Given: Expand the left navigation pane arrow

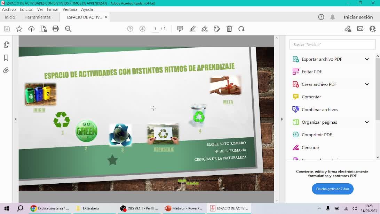Looking at the screenshot, I should click(x=16, y=119).
